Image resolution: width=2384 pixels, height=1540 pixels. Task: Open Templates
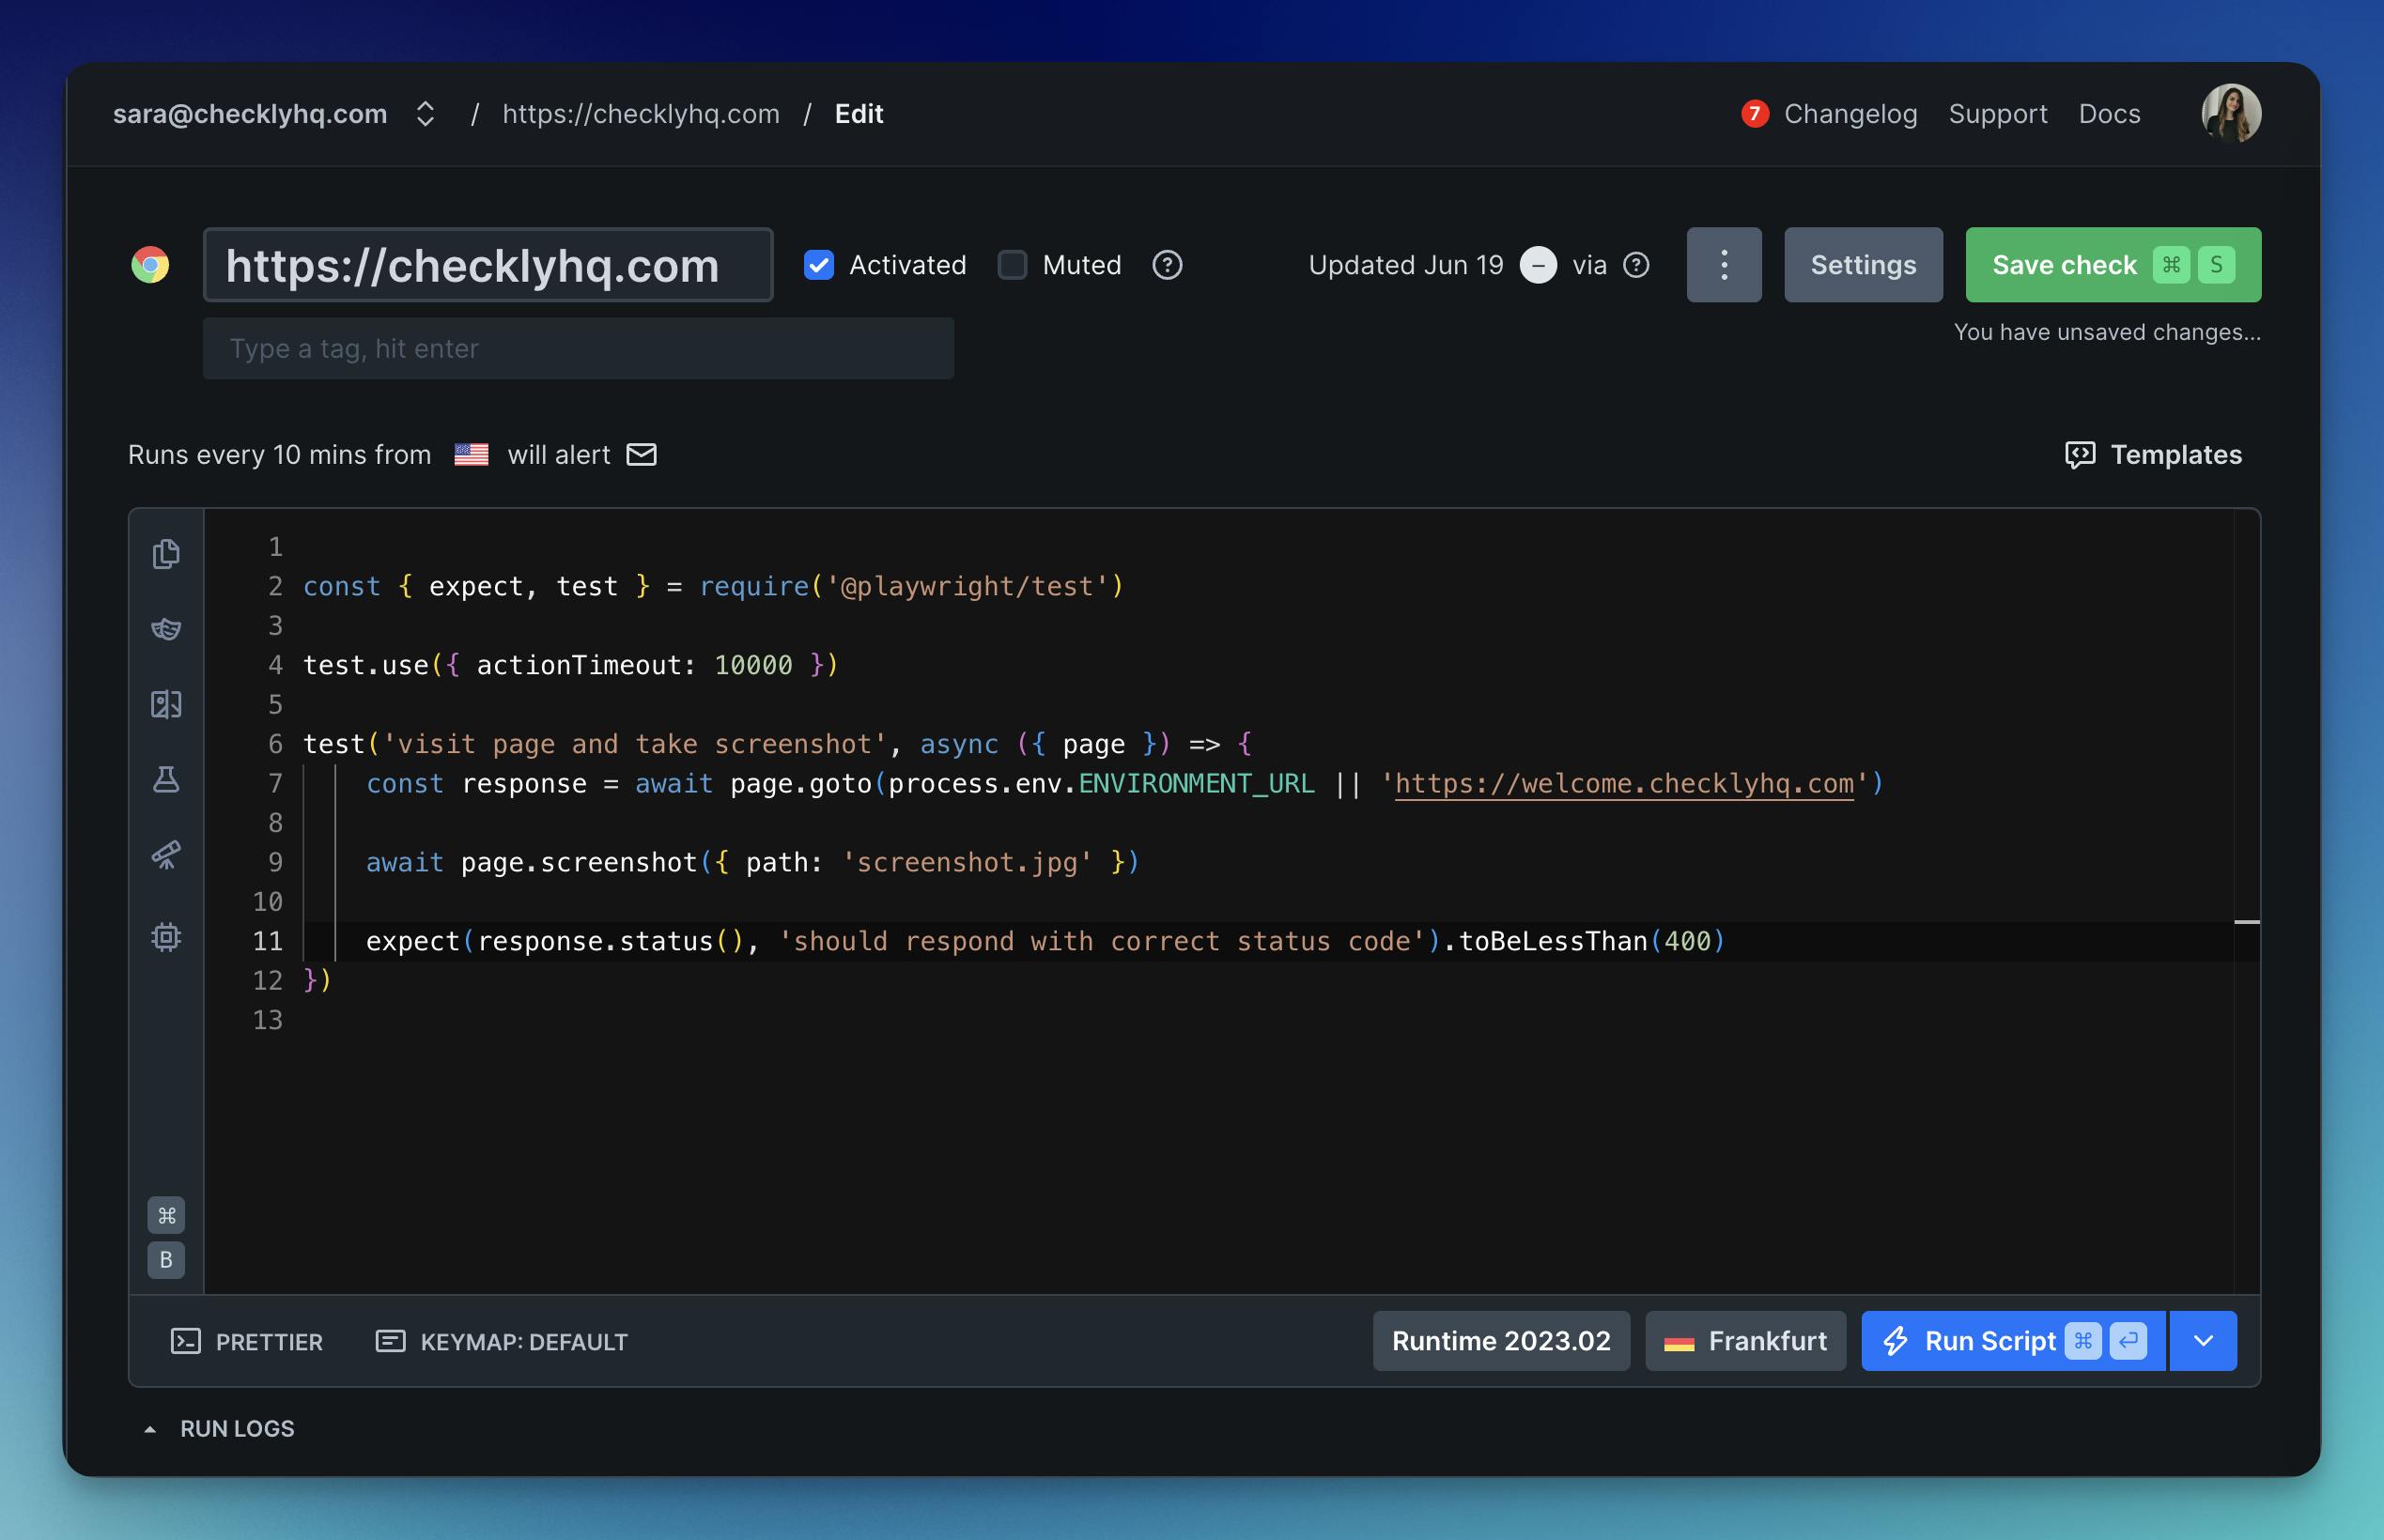pos(2153,455)
